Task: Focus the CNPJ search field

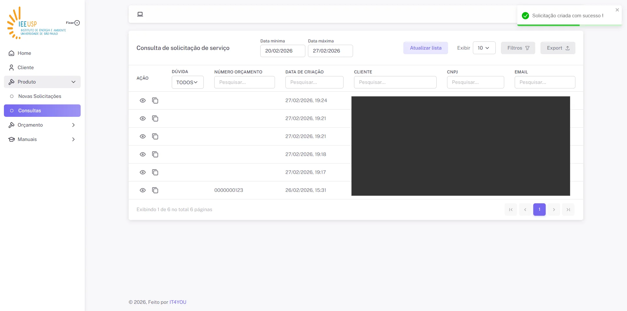Action: 475,82
